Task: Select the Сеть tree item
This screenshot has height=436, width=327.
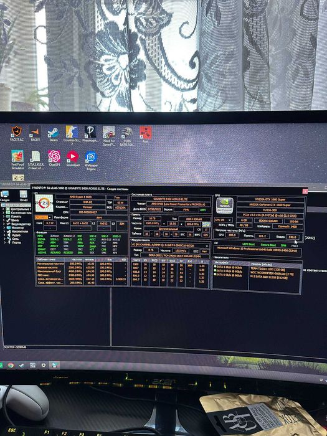Action: click(x=16, y=239)
